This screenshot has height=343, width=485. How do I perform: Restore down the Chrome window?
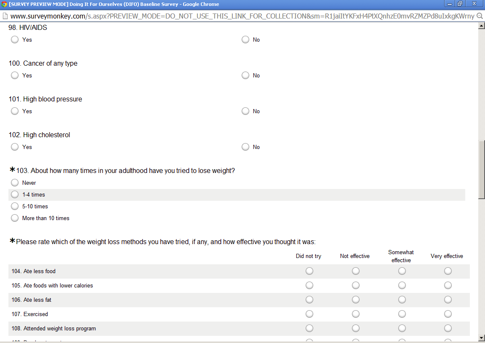(460, 4)
